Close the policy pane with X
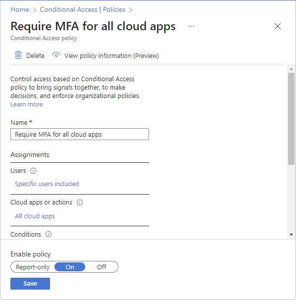The height and width of the screenshot is (300, 296). tap(278, 26)
